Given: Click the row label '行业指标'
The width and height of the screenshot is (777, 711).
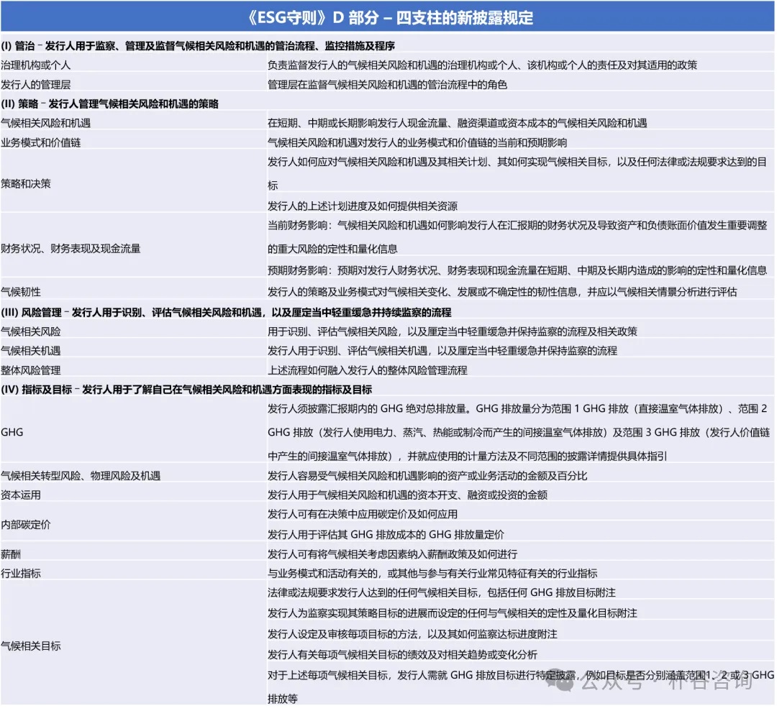Looking at the screenshot, I should point(21,574).
